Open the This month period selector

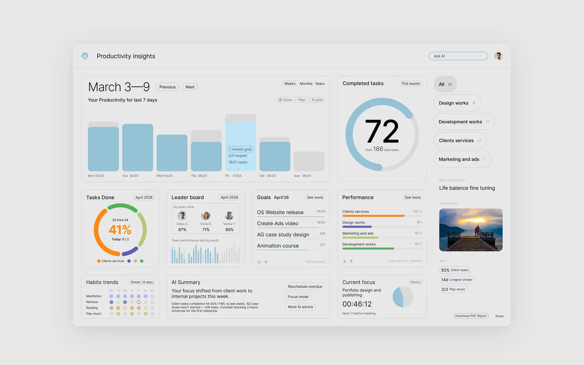[x=410, y=84]
